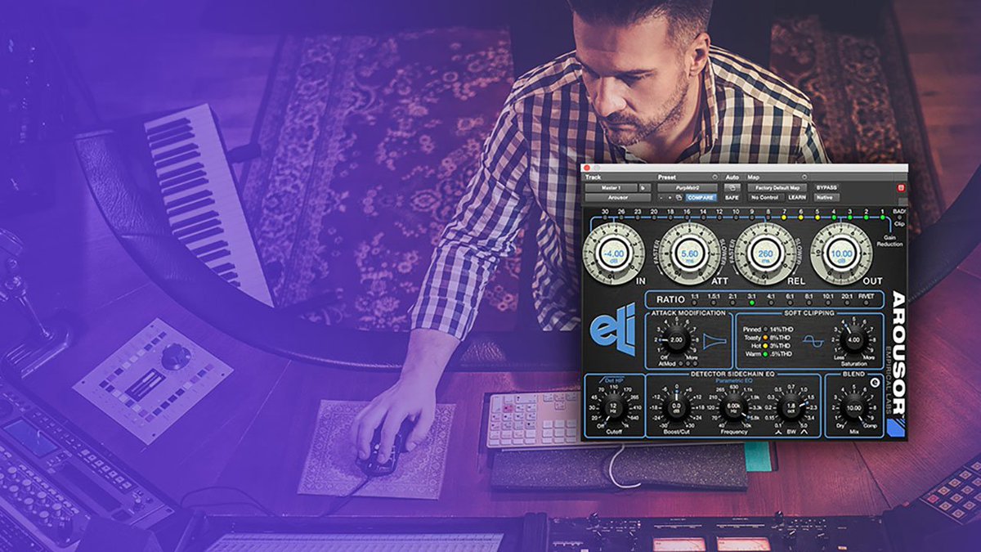Click the PurpMstr2 preset name field

tap(689, 187)
